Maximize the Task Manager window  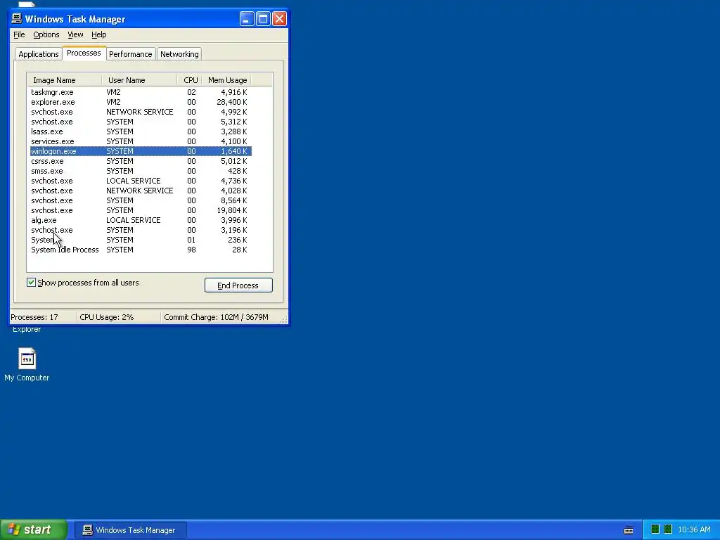263,19
